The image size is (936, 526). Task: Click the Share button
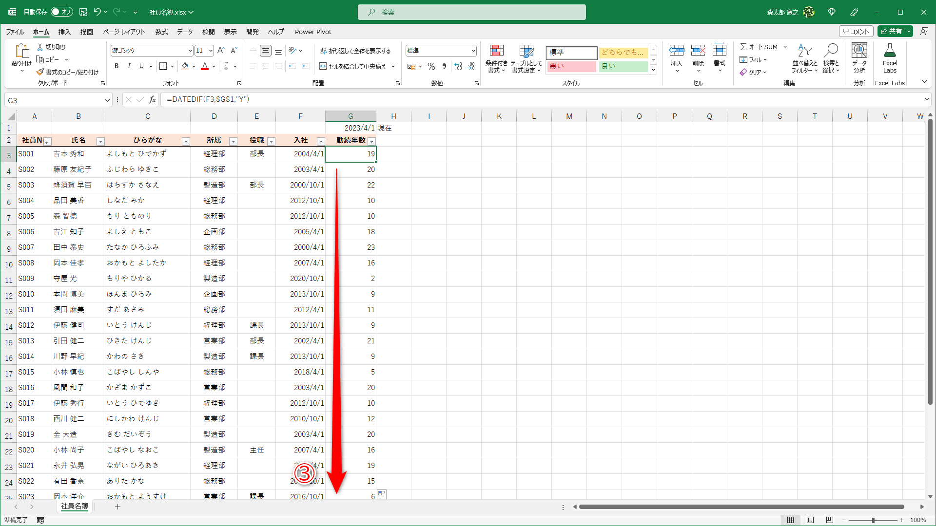891,31
